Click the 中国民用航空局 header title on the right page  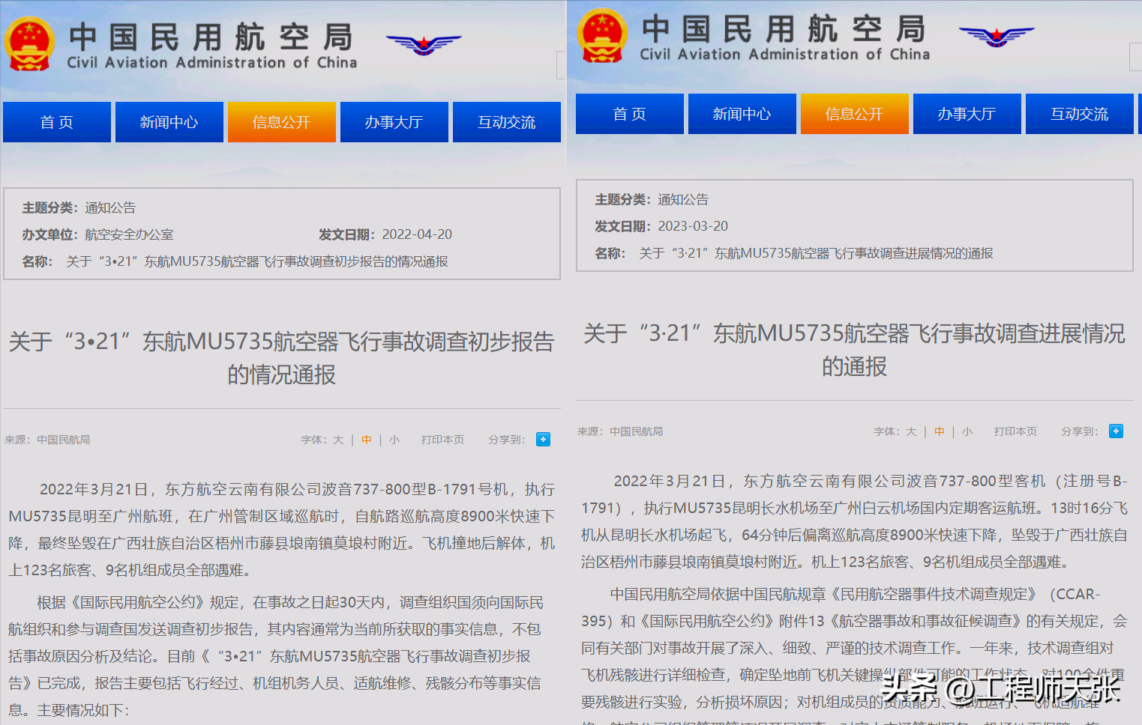(784, 28)
